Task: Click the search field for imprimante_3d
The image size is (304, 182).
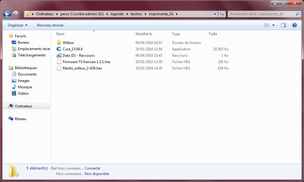Action: (261, 14)
